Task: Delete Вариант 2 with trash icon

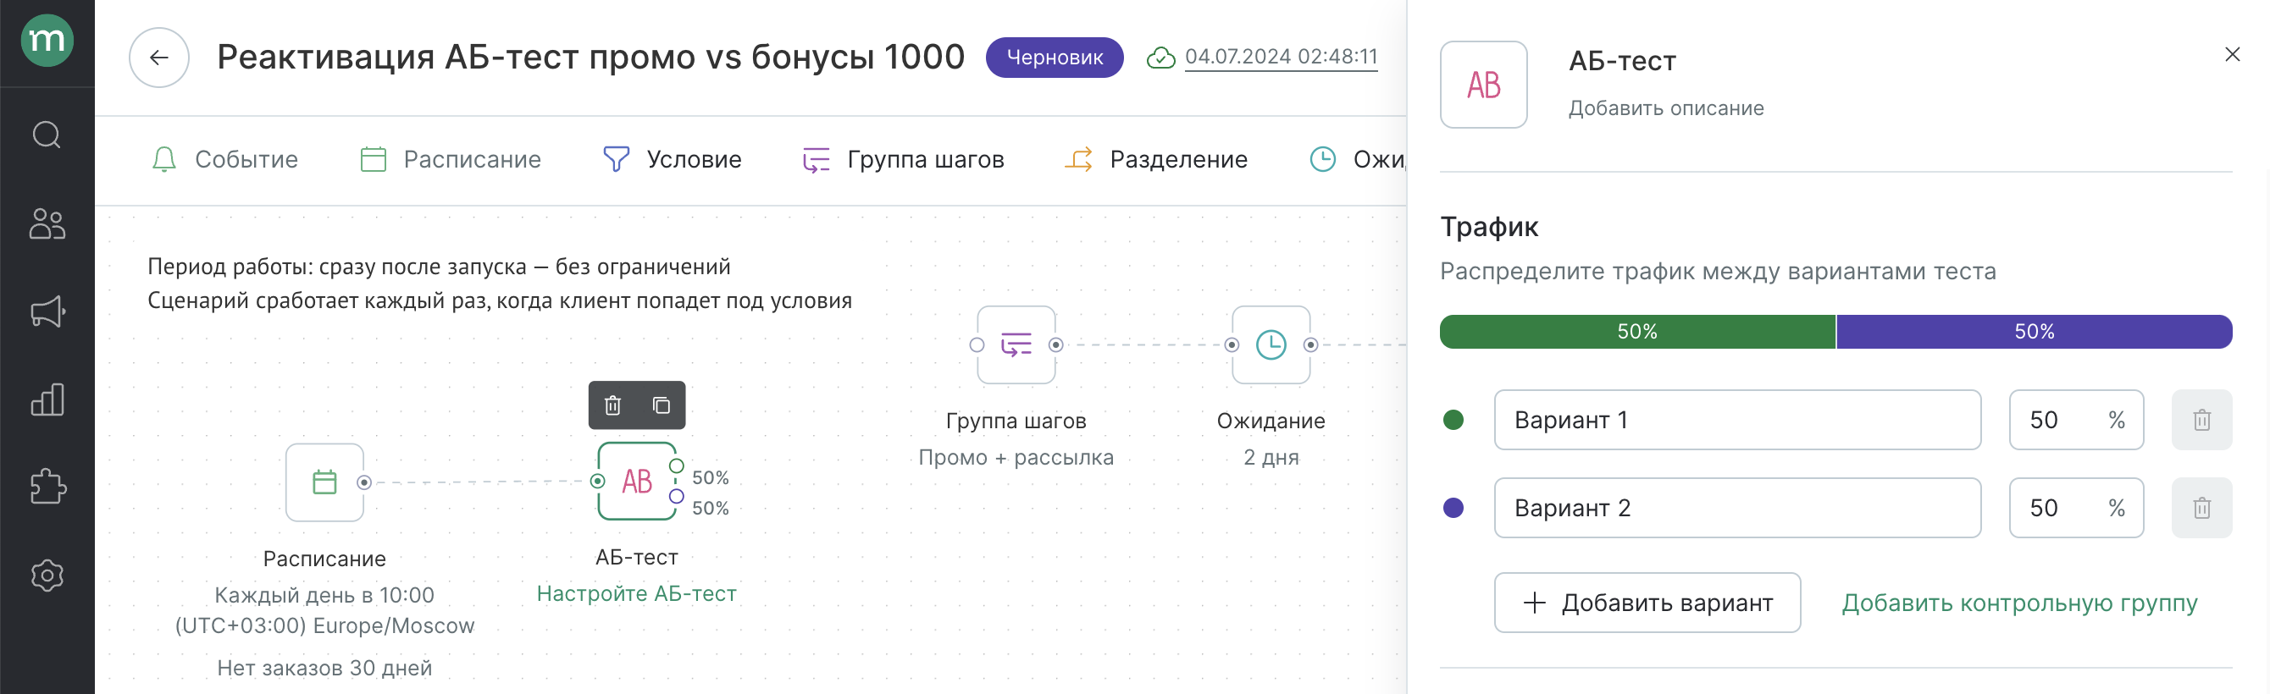Action: [x=2201, y=508]
